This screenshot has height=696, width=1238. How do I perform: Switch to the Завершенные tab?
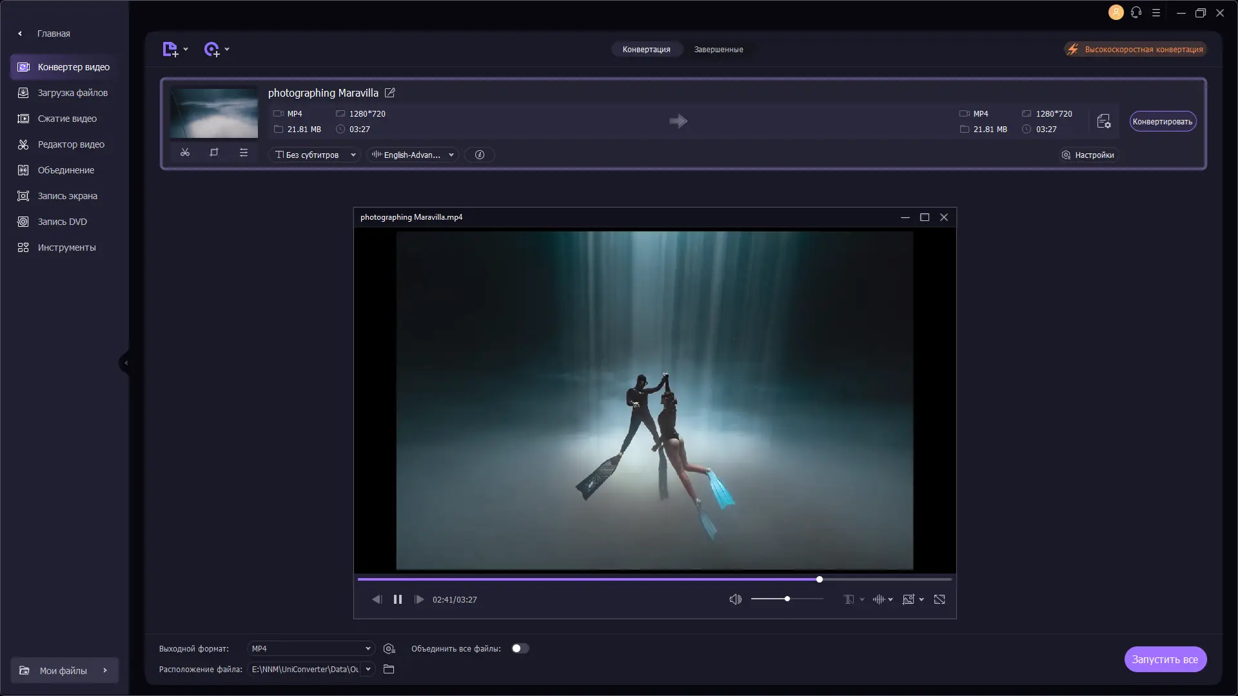coord(718,49)
